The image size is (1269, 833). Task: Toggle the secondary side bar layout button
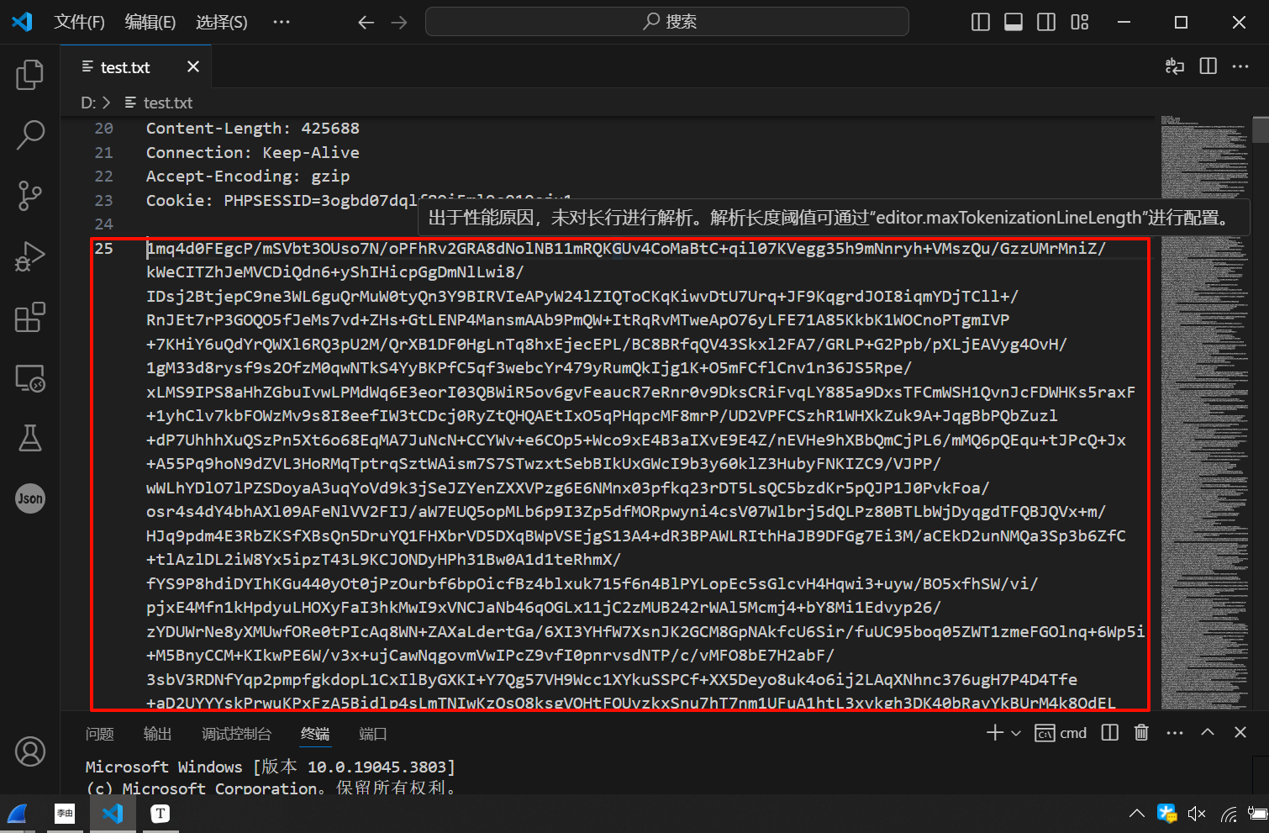click(x=1046, y=22)
